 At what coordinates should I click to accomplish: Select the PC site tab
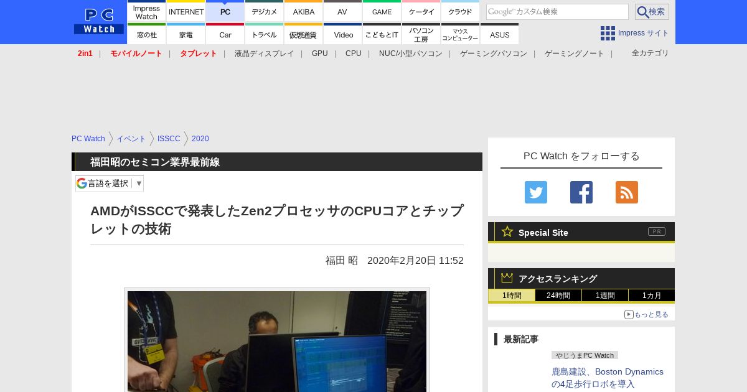[225, 11]
